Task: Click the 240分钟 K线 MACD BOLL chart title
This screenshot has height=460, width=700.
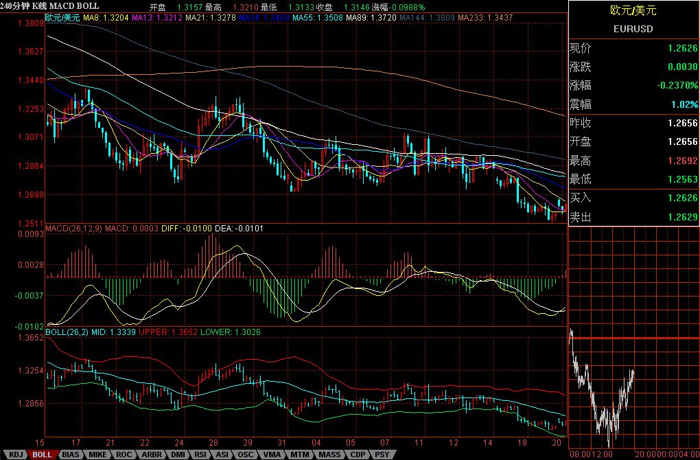Action: point(49,6)
